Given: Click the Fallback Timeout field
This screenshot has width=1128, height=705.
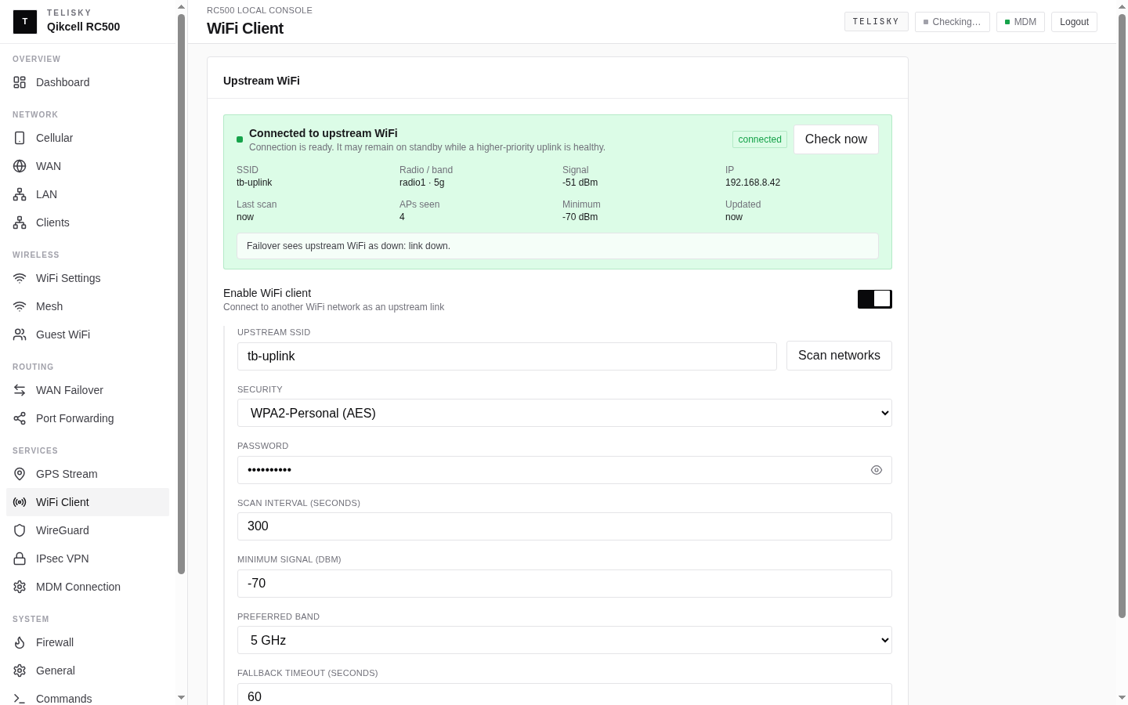Looking at the screenshot, I should click(565, 694).
